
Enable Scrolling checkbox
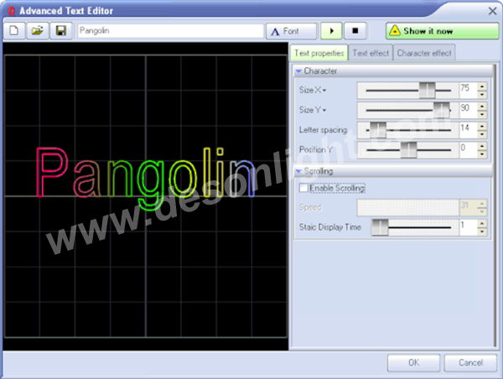tap(303, 188)
